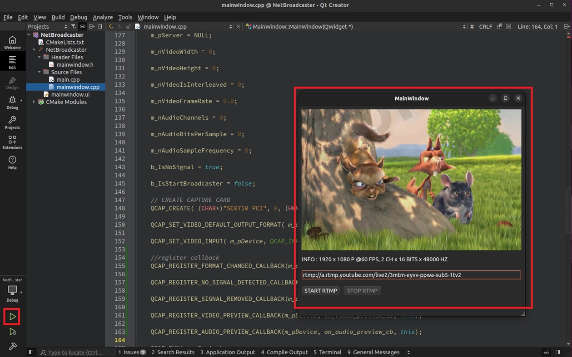Select CMakeLists.txt in project tree
The image size is (572, 357).
[65, 42]
